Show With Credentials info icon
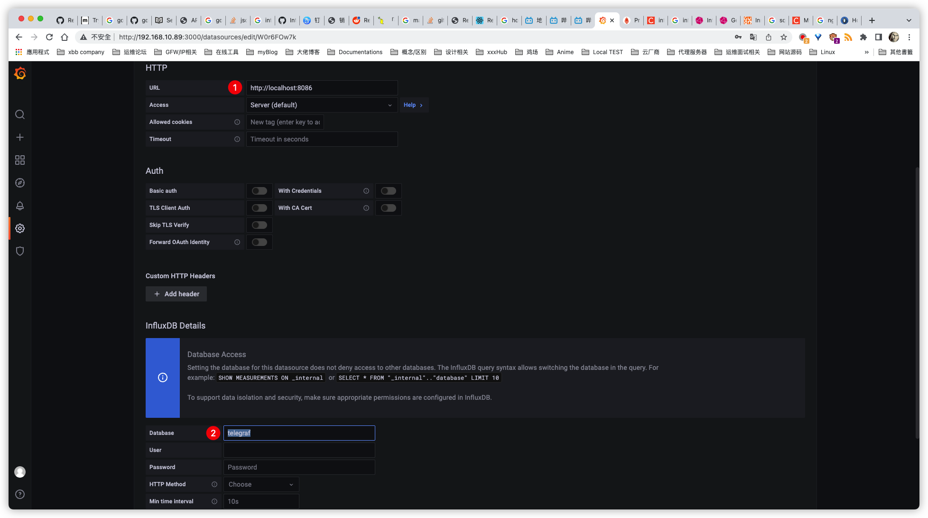Screen dimensions: 928x518 tap(366, 191)
